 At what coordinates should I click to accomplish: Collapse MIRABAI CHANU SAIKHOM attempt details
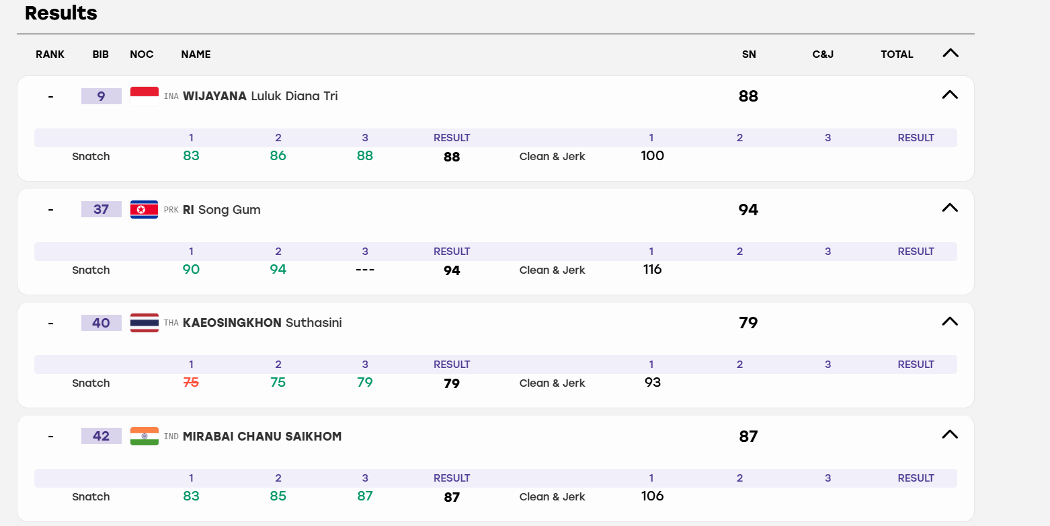pos(949,435)
